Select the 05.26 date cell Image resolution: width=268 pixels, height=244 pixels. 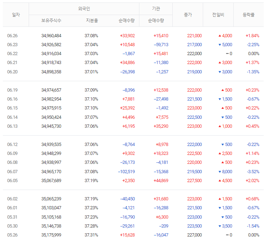pos(12,235)
